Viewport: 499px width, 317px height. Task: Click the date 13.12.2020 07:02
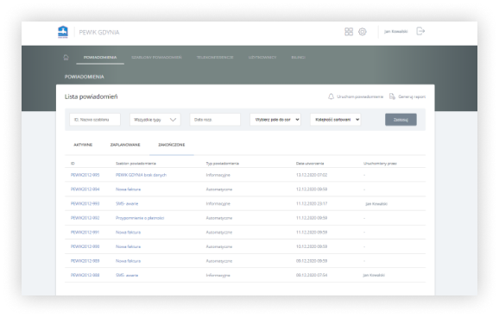point(312,175)
